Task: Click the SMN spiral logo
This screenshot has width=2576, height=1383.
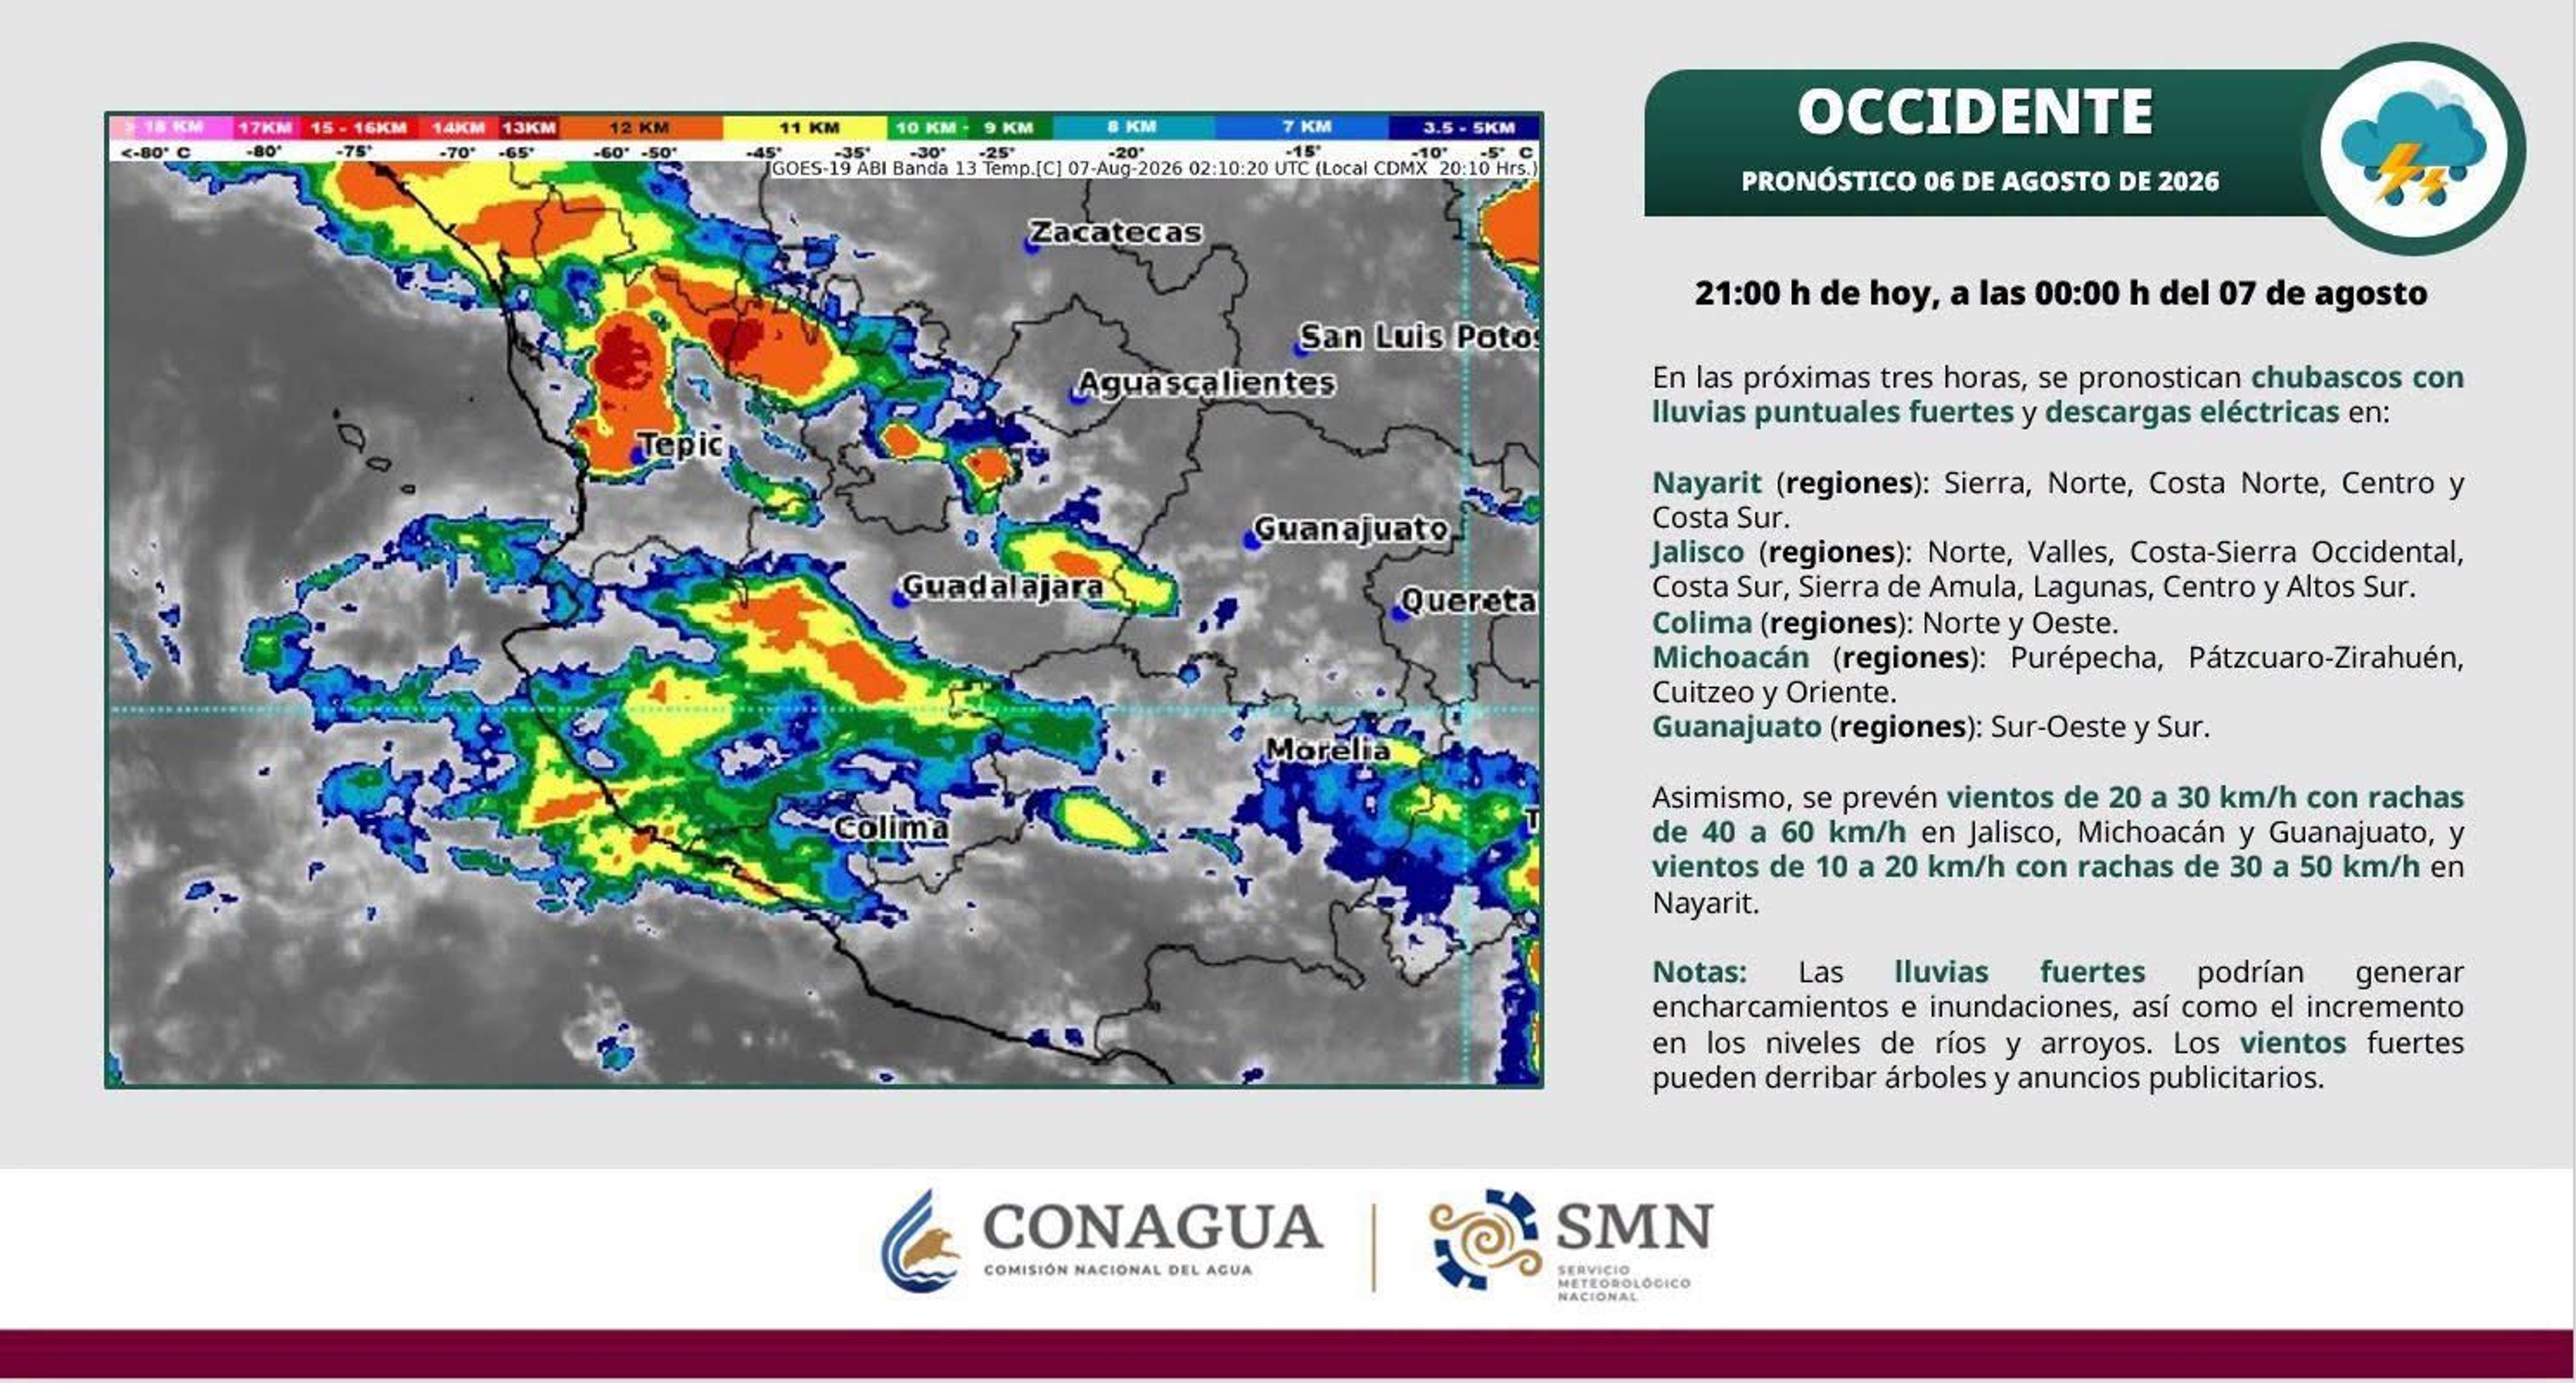Action: pos(1485,1240)
